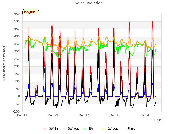
Task: Click the 0 y-axis tick label
Action: [x=19, y=96]
